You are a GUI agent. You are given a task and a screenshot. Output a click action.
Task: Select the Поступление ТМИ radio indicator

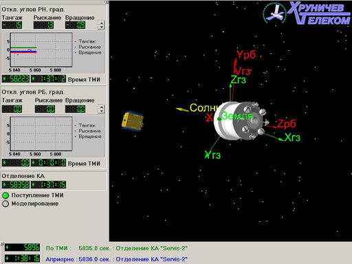tap(5, 195)
